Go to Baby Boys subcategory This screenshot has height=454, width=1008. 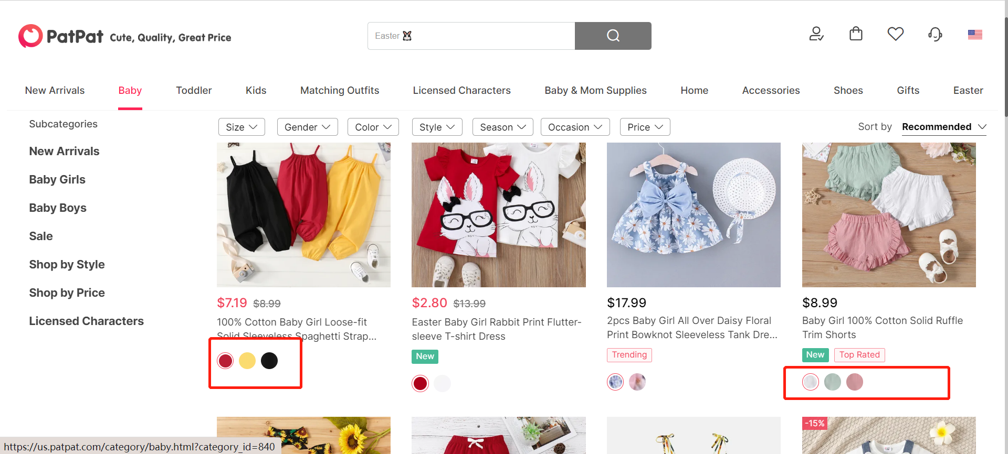pyautogui.click(x=58, y=208)
